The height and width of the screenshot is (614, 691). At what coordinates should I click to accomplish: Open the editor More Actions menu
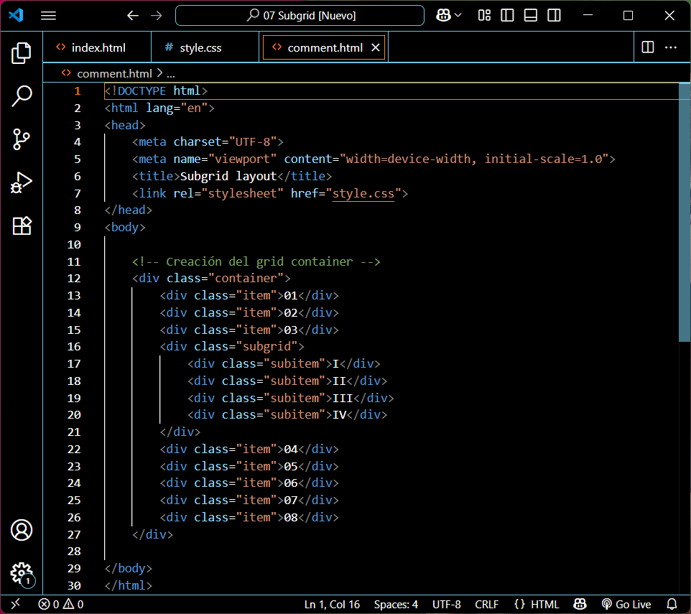pos(671,47)
